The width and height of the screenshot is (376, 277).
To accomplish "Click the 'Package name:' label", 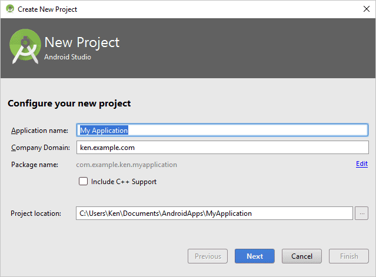I will pyautogui.click(x=35, y=165).
